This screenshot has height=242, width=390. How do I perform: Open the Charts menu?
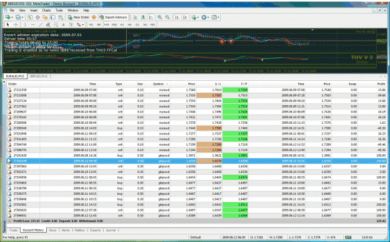(46, 11)
